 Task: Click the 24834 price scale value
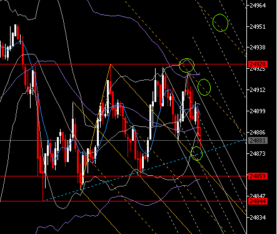tap(258, 217)
